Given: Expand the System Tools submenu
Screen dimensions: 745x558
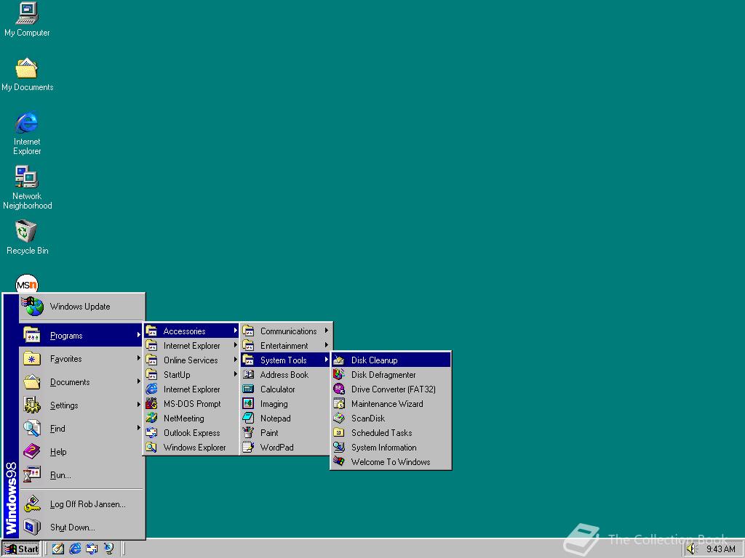Looking at the screenshot, I should tap(285, 360).
